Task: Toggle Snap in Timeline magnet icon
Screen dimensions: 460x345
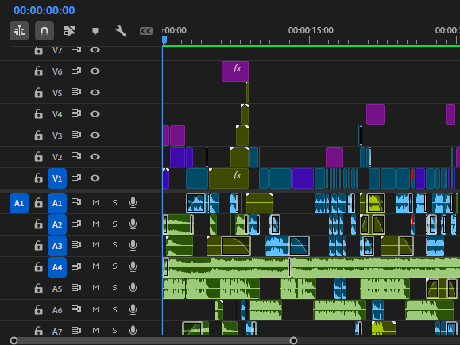Action: click(44, 31)
